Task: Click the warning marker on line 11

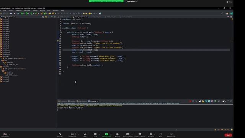Action: click(x=58, y=41)
